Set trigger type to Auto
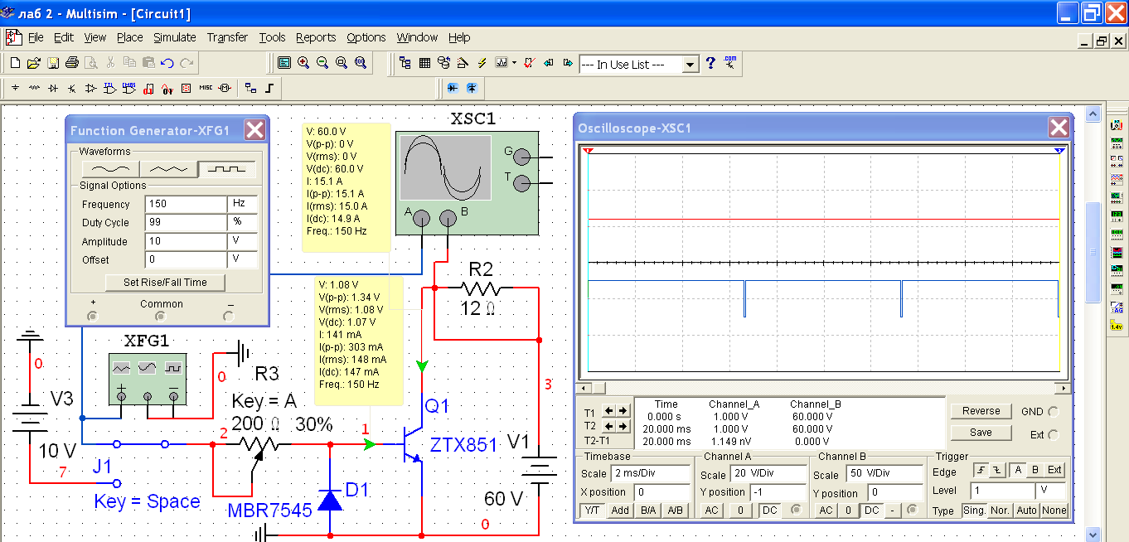1129x542 pixels. pyautogui.click(x=1026, y=511)
